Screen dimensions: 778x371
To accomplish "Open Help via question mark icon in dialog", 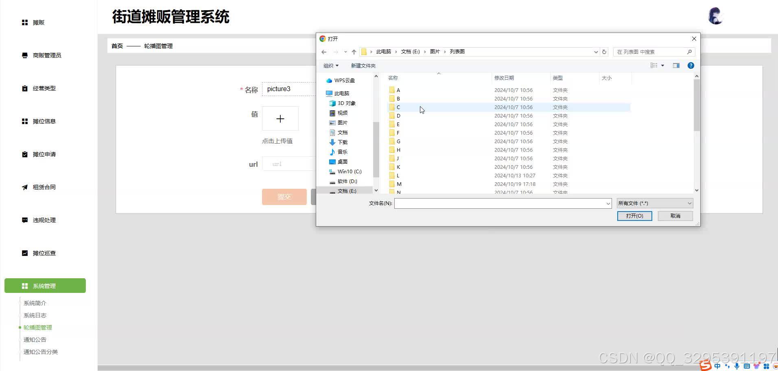I will coord(691,65).
